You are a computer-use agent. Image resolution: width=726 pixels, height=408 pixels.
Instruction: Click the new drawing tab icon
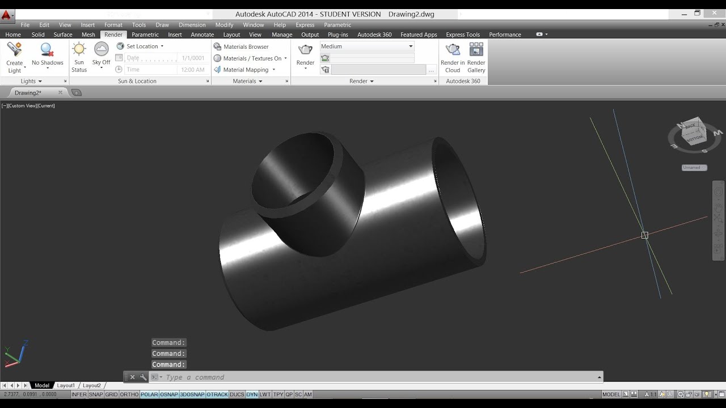(77, 92)
